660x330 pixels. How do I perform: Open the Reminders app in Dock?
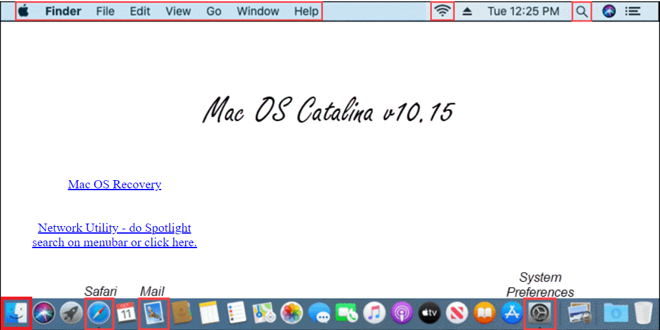pyautogui.click(x=236, y=313)
